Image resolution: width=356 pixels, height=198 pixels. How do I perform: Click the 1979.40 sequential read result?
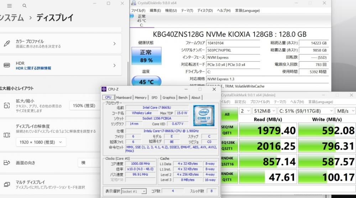(x=268, y=130)
